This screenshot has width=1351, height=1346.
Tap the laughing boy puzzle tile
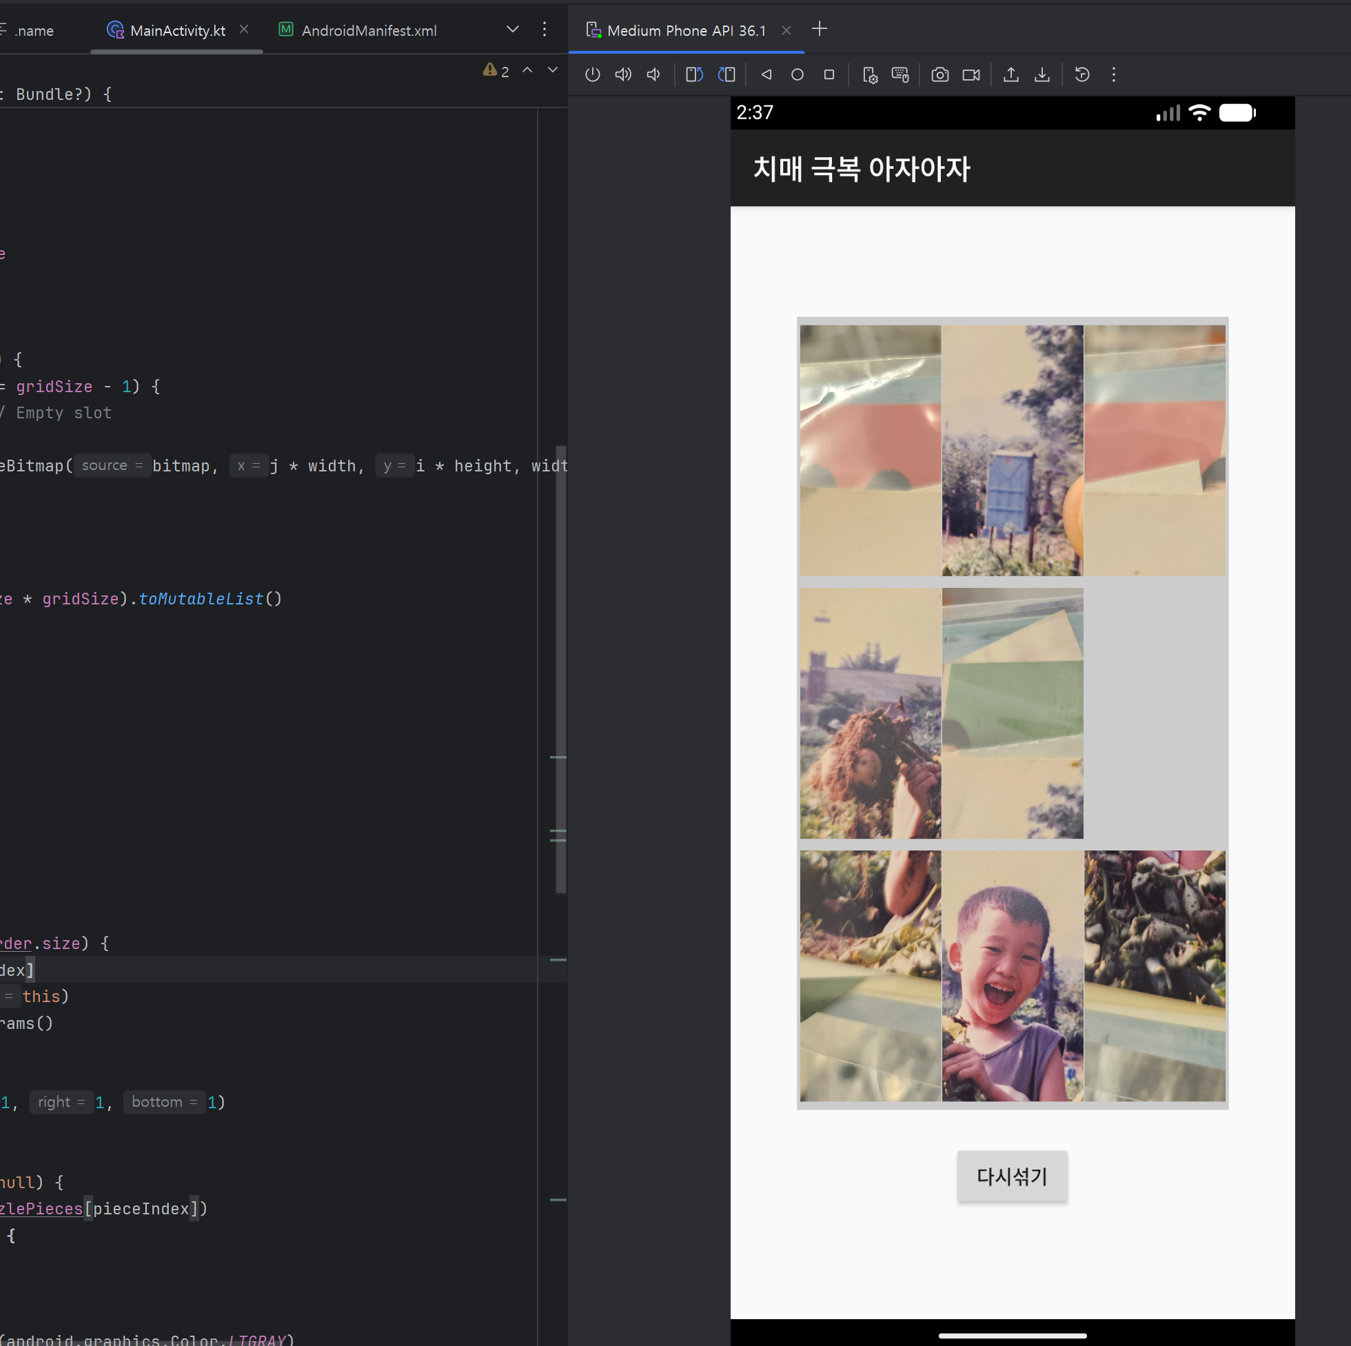click(1012, 975)
